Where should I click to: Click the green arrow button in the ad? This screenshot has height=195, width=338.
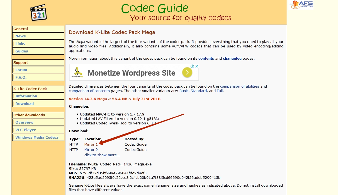click(x=187, y=73)
